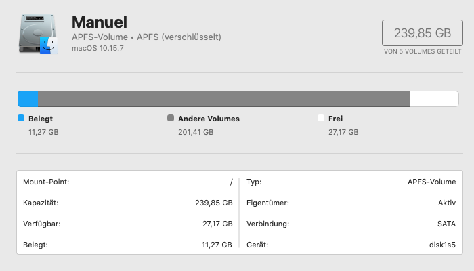Click the blue Belegt legend swatch

click(21, 119)
